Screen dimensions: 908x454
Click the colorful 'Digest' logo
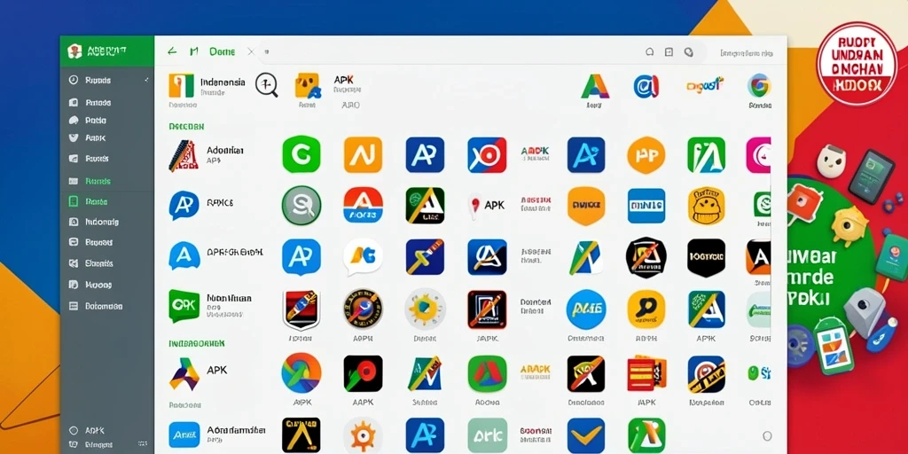click(704, 86)
